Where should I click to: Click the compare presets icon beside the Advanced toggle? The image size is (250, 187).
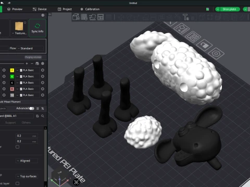(x=43, y=109)
